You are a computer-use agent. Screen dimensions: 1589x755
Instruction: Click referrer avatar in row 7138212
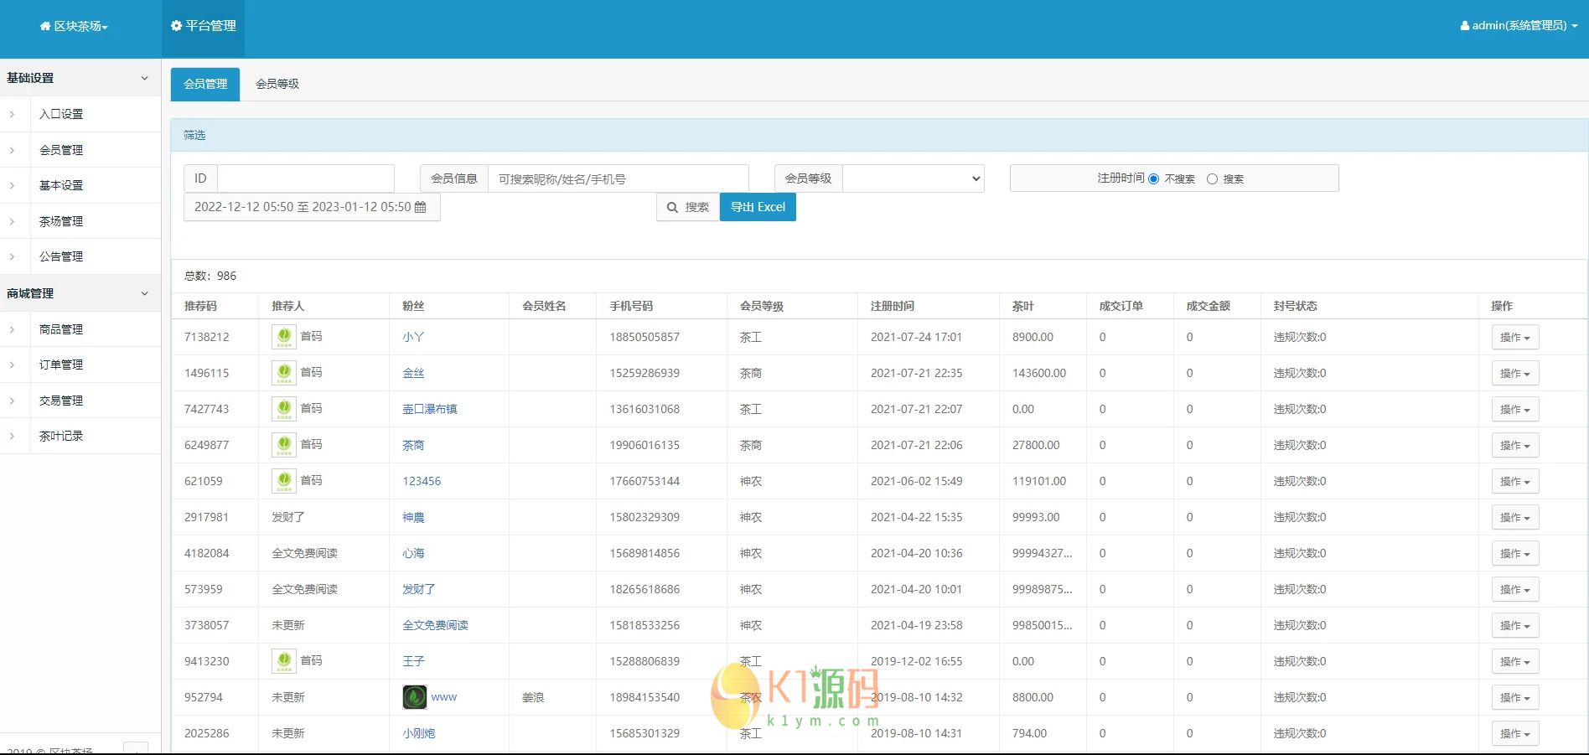coord(284,337)
